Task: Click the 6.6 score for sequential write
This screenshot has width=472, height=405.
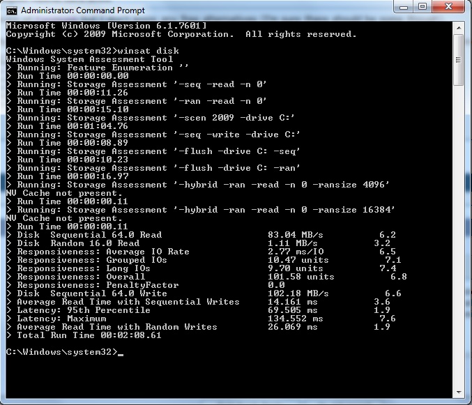Action: pyautogui.click(x=393, y=293)
